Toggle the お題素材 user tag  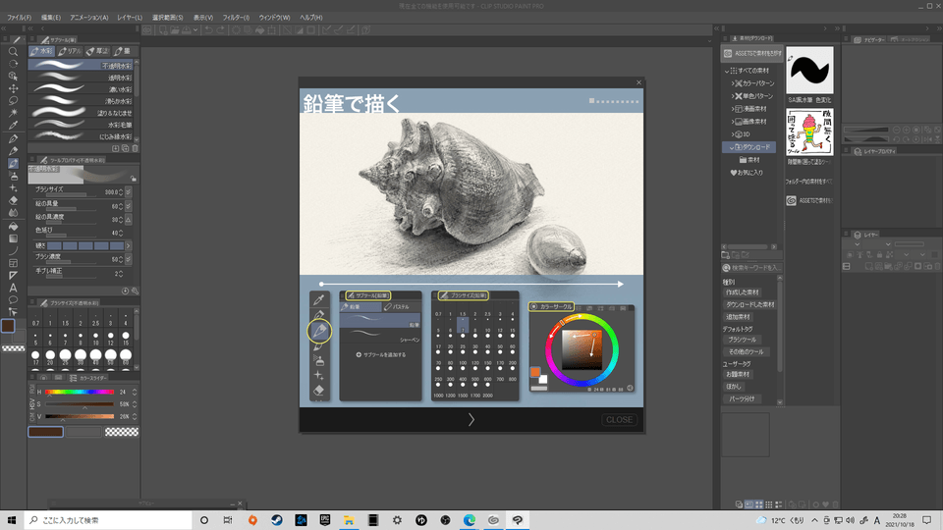click(x=738, y=374)
